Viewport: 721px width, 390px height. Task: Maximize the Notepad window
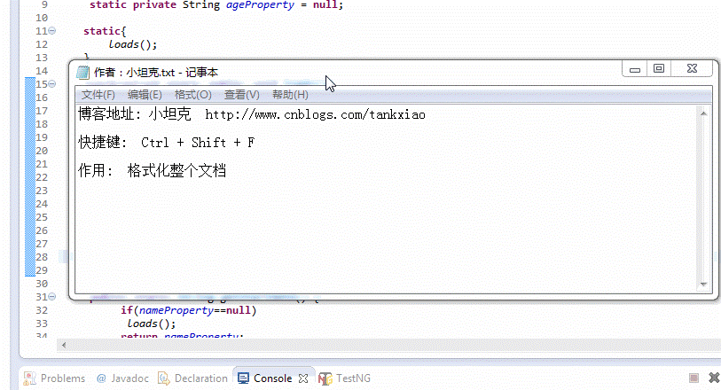pos(659,69)
